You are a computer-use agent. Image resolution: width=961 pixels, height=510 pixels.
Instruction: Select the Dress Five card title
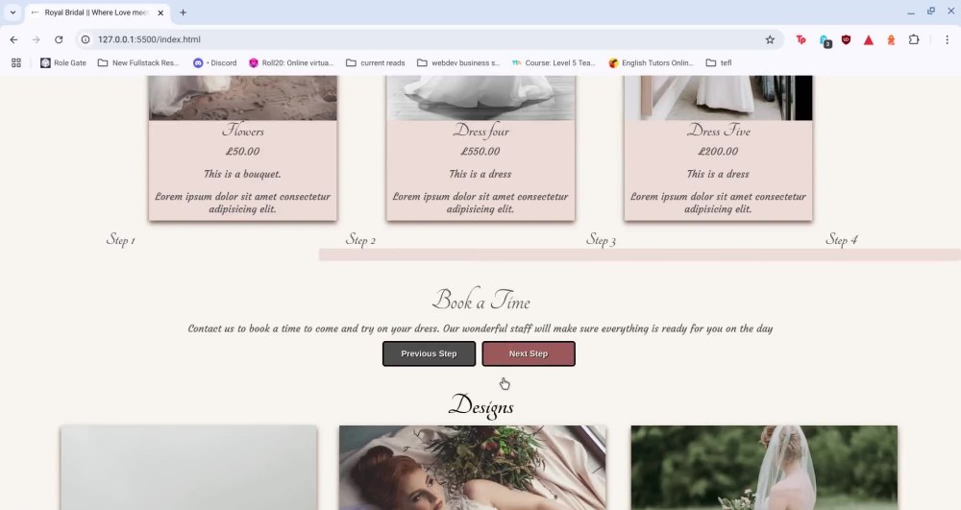[x=718, y=131]
